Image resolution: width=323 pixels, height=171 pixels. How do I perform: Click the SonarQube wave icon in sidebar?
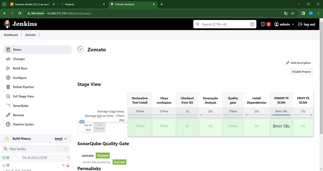point(8,106)
